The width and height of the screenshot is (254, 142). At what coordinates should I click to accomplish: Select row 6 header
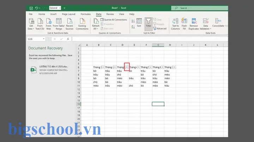tap(79, 67)
